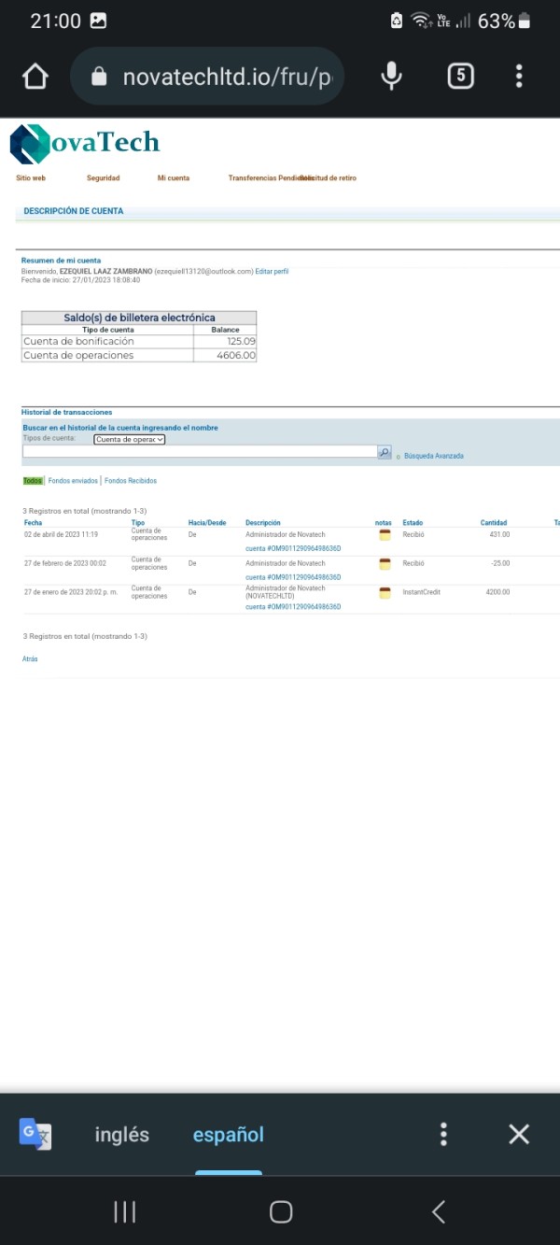Click account link in the 02 de abril row
560x1245 pixels.
coord(293,549)
